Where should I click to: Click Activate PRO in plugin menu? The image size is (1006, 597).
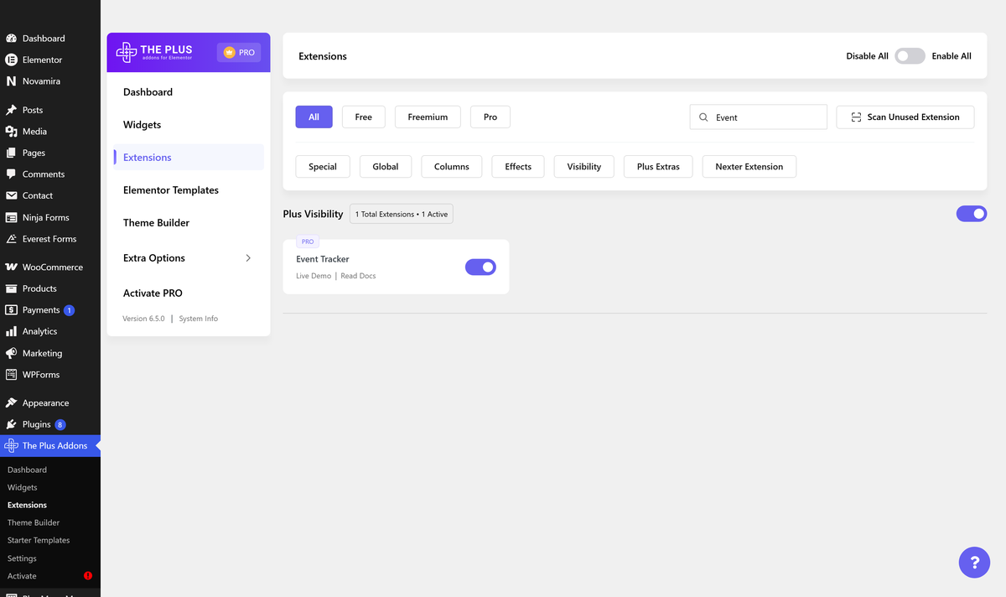coord(153,293)
